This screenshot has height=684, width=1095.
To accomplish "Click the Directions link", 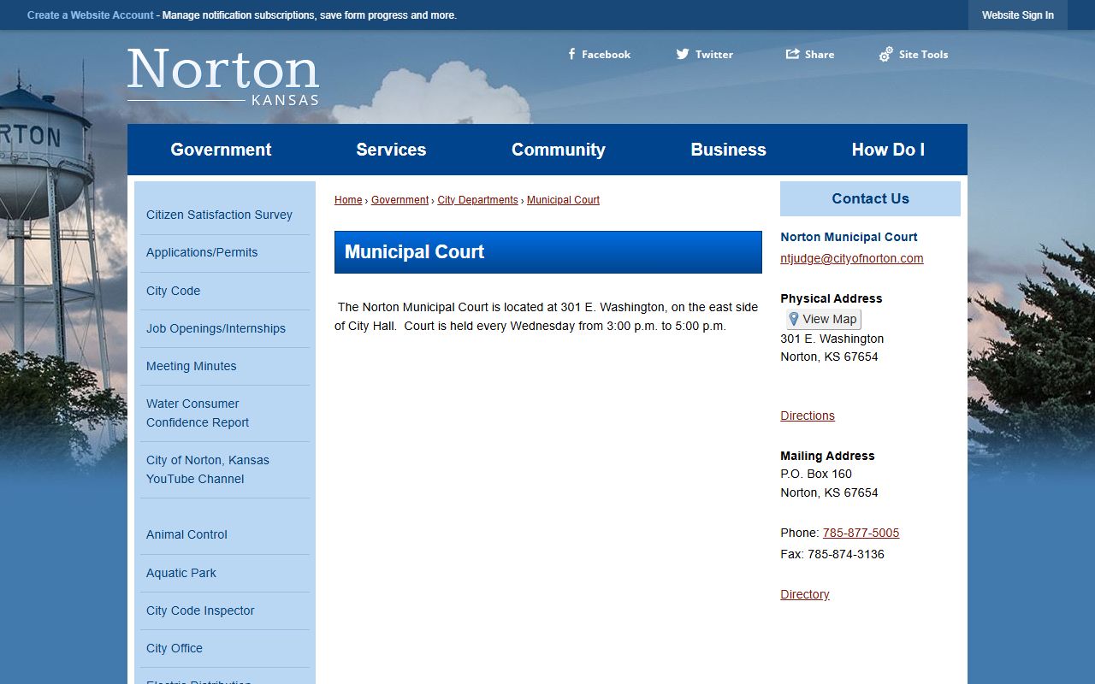I will (808, 416).
